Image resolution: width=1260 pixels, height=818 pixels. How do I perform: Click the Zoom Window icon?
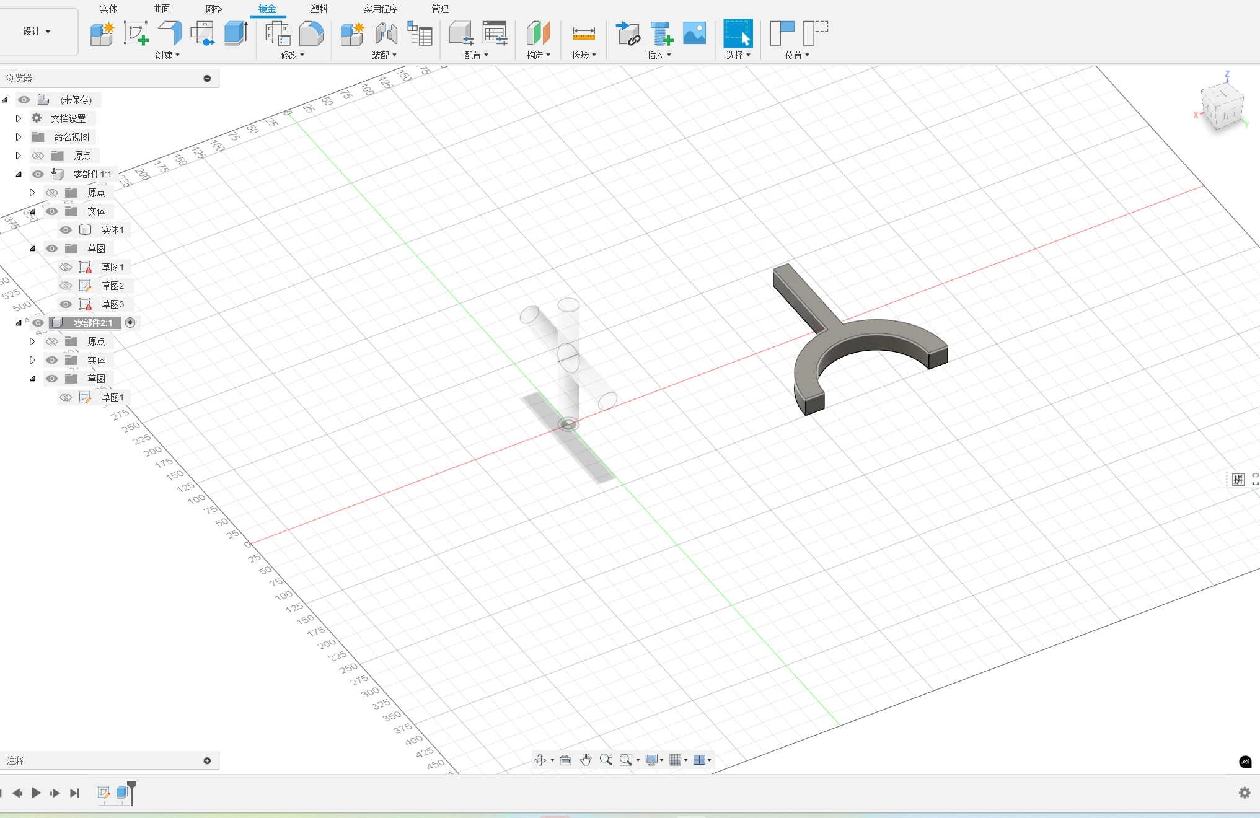[x=626, y=760]
